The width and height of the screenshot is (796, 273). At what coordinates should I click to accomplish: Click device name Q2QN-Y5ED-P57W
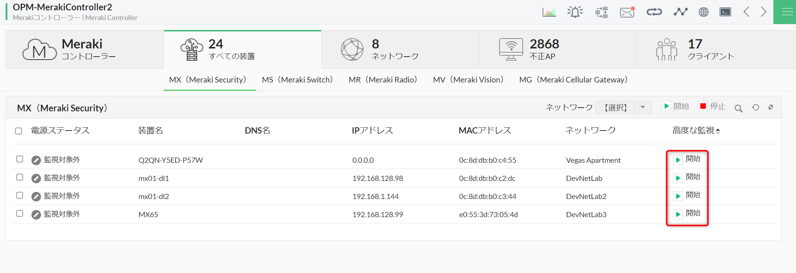click(x=171, y=160)
